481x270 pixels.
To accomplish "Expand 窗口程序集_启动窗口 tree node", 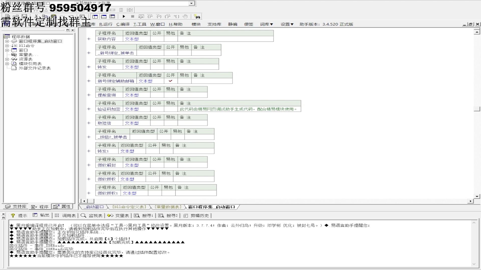I will [x=7, y=41].
